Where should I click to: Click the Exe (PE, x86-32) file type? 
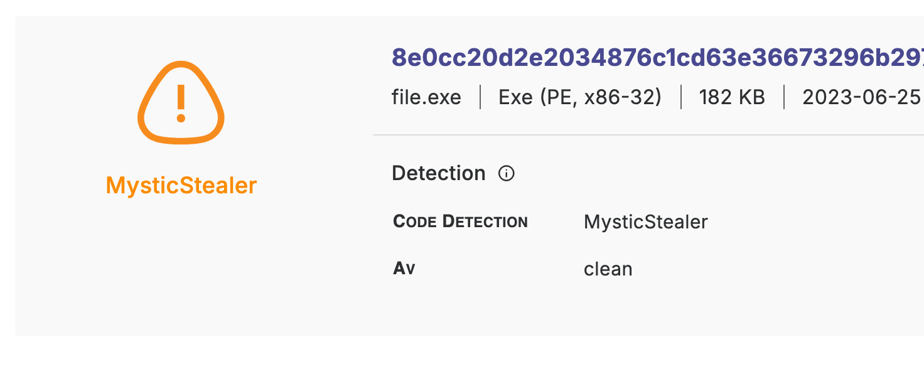point(580,97)
